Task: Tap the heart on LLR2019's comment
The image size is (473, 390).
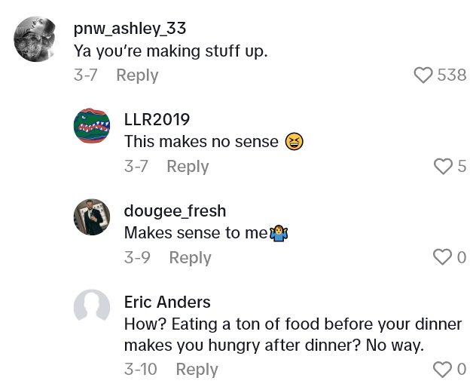Action: pos(444,166)
